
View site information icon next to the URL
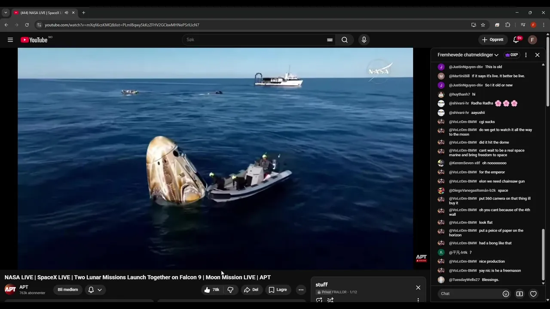point(39,25)
